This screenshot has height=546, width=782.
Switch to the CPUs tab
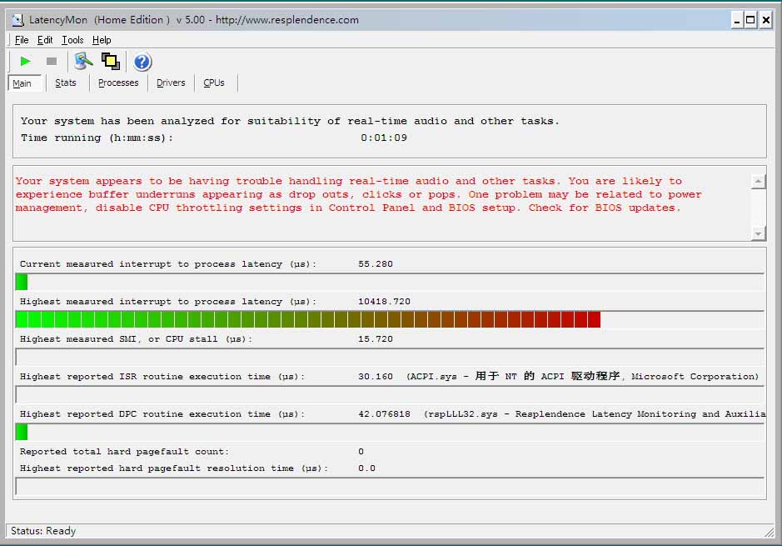point(214,83)
